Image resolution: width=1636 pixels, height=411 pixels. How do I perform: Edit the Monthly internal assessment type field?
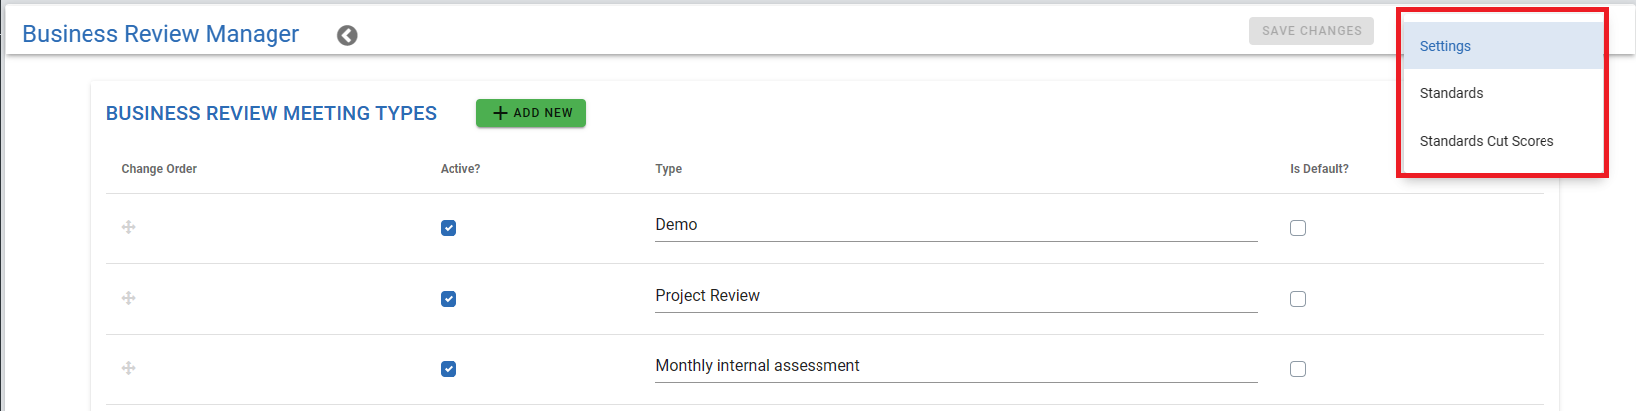point(955,366)
